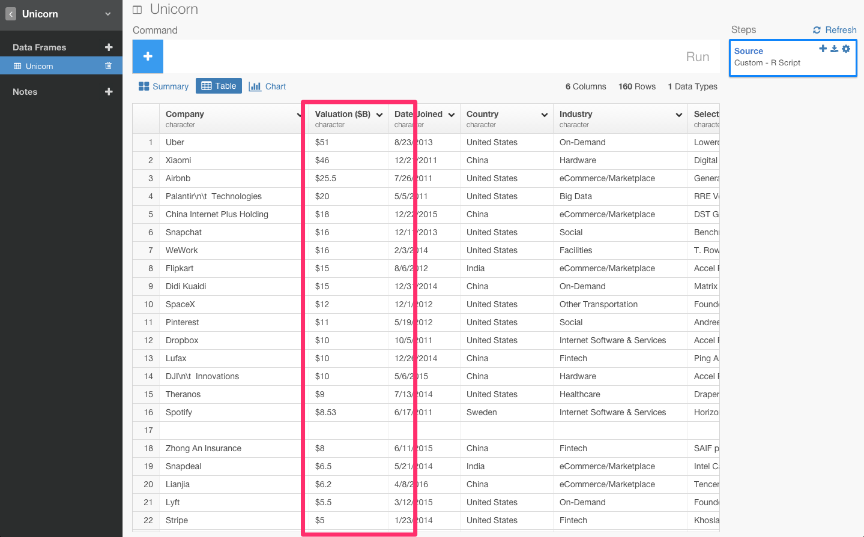Screen dimensions: 864x537
Task: Select the Spotify company cell
Action: coord(234,412)
